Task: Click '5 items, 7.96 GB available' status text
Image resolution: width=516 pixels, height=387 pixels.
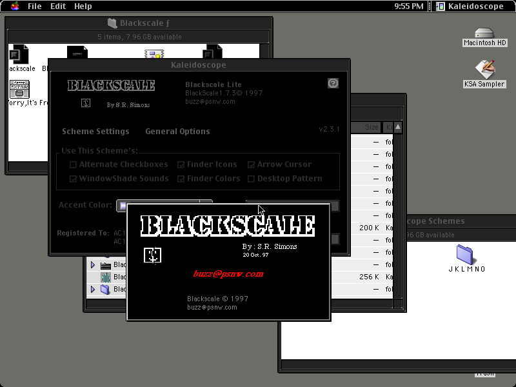Action: pos(139,37)
